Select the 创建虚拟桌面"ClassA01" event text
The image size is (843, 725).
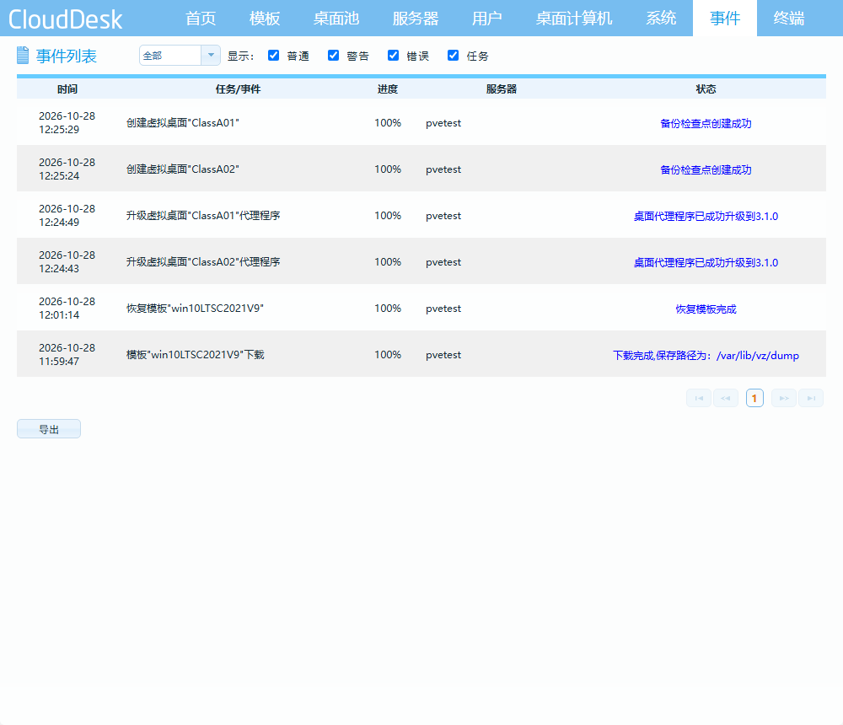[183, 122]
